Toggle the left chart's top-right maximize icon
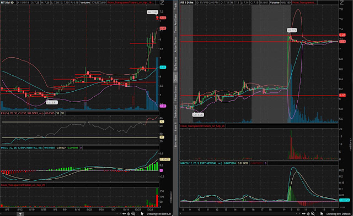Image resolution: width=353 pixels, height=216 pixels. coord(162,2)
